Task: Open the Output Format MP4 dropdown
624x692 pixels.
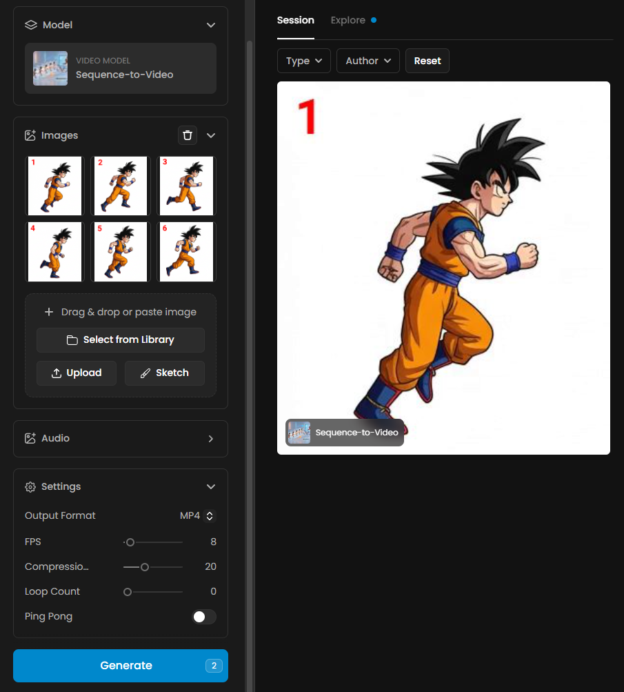Action: [199, 515]
